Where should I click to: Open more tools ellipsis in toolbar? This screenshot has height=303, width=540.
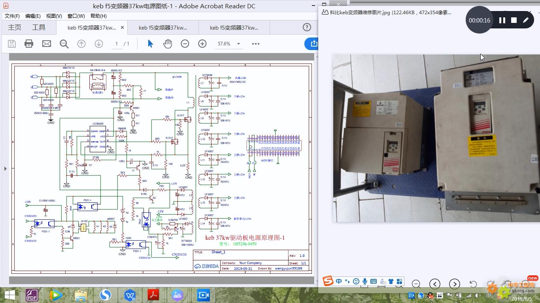point(256,44)
